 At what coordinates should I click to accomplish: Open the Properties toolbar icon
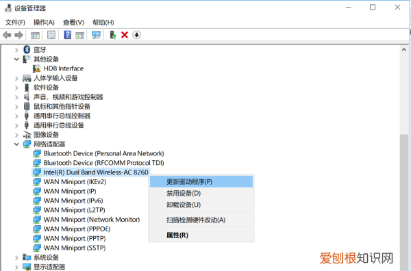[x=51, y=35]
